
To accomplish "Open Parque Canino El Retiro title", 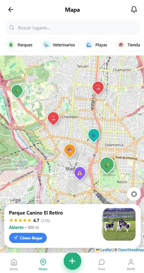I will tap(36, 213).
